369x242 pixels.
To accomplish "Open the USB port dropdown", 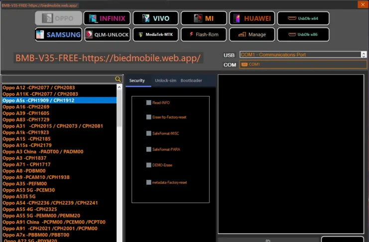I will (303, 55).
